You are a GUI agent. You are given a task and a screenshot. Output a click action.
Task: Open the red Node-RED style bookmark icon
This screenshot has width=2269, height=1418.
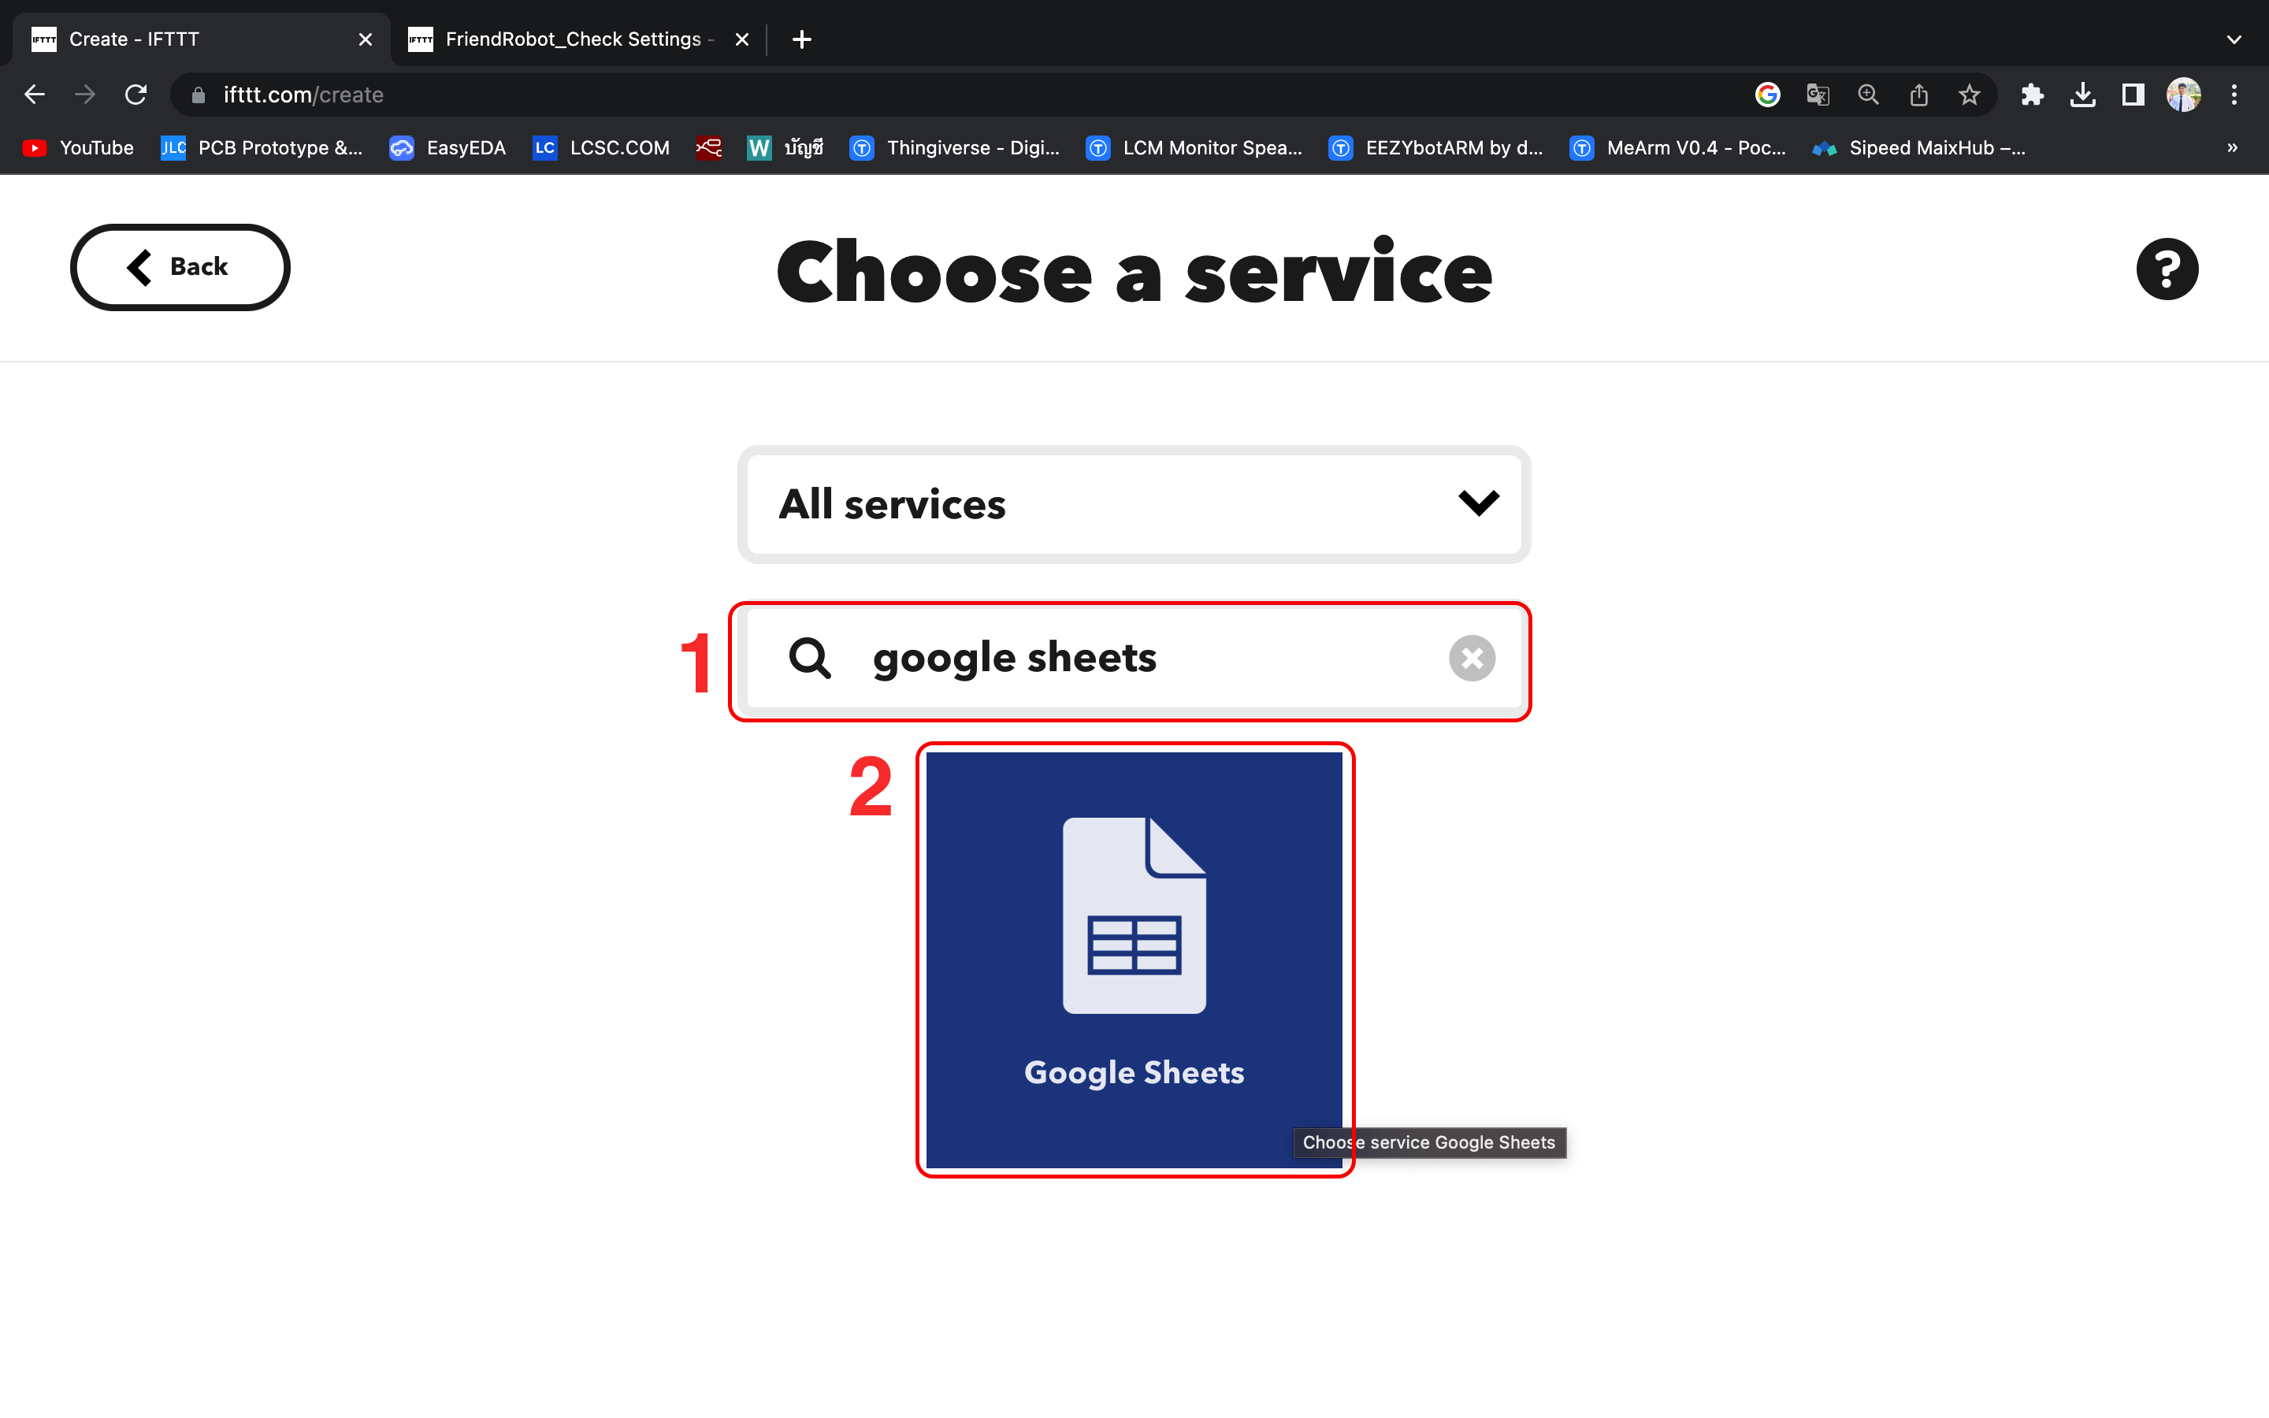[710, 148]
